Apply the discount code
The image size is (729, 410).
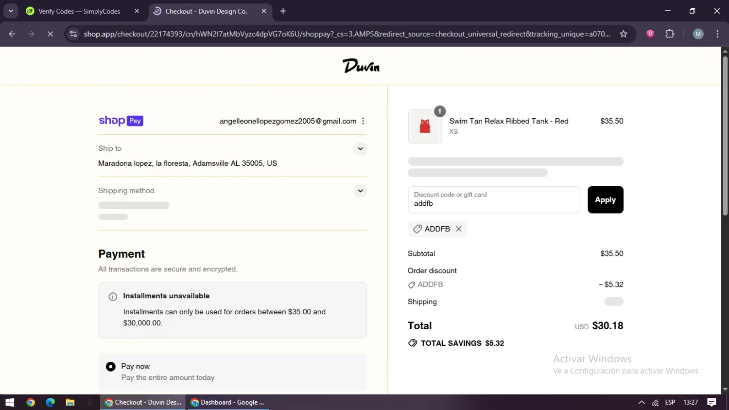pos(605,199)
